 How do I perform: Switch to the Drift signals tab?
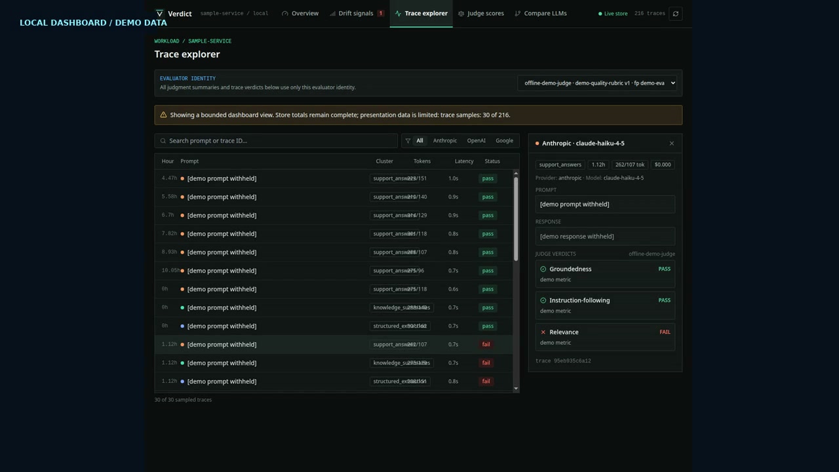pyautogui.click(x=357, y=13)
